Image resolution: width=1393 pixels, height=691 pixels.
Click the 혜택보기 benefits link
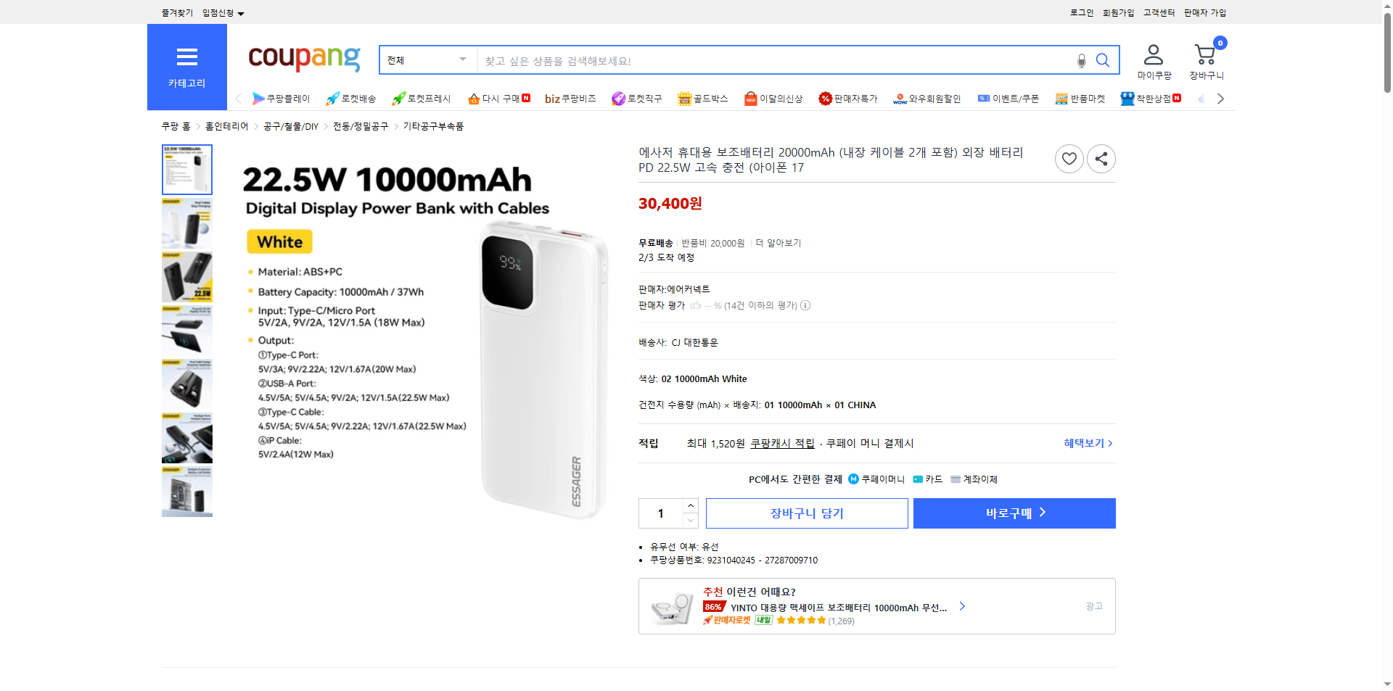click(x=1084, y=443)
